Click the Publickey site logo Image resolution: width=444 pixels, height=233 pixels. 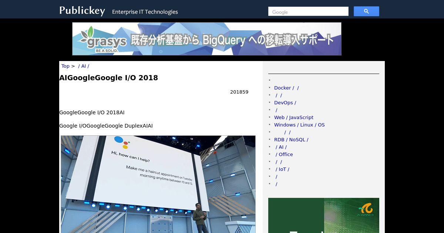pos(82,11)
